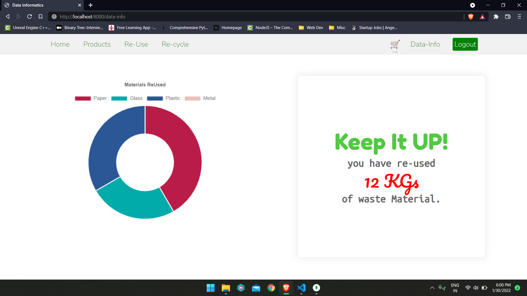The width and height of the screenshot is (527, 296).
Task: Click the Brave Rewards triangle icon
Action: click(x=482, y=17)
